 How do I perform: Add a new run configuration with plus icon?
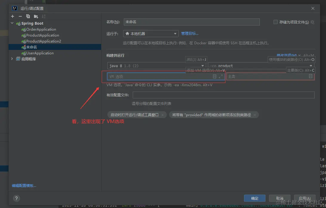13,16
